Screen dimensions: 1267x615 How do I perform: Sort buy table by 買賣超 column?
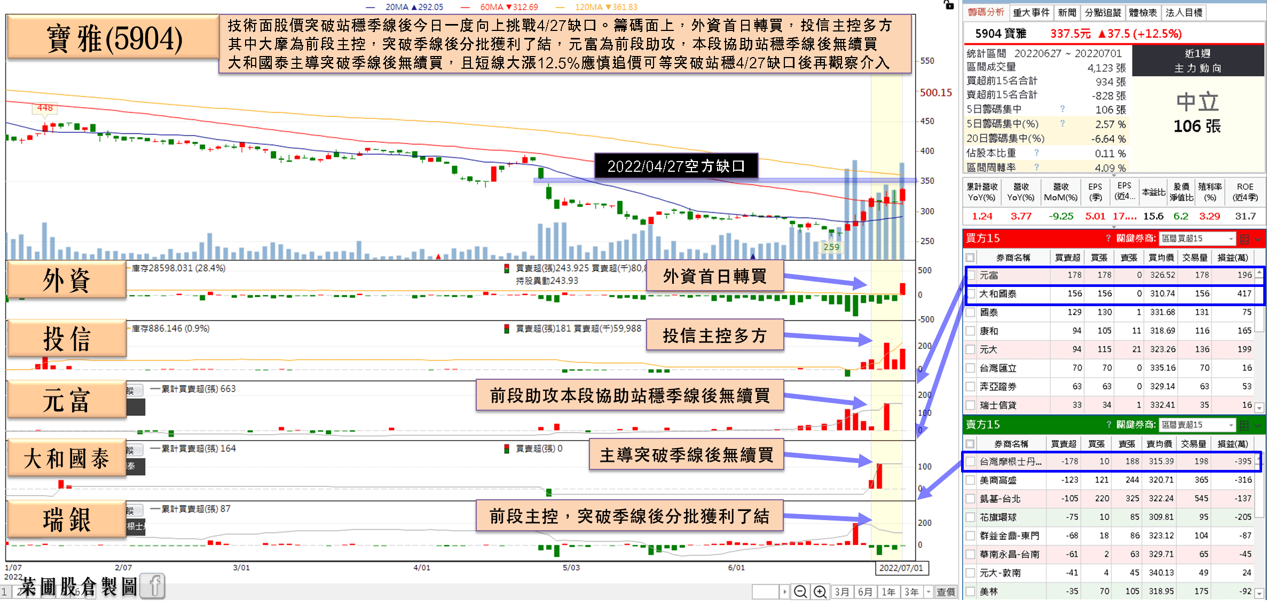pos(1067,258)
